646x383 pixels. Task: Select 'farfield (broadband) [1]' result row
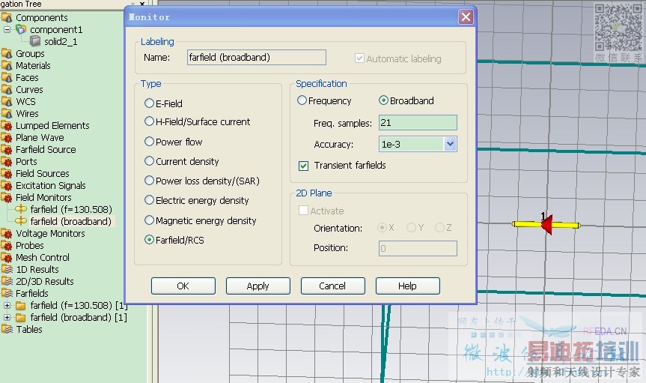pos(79,317)
